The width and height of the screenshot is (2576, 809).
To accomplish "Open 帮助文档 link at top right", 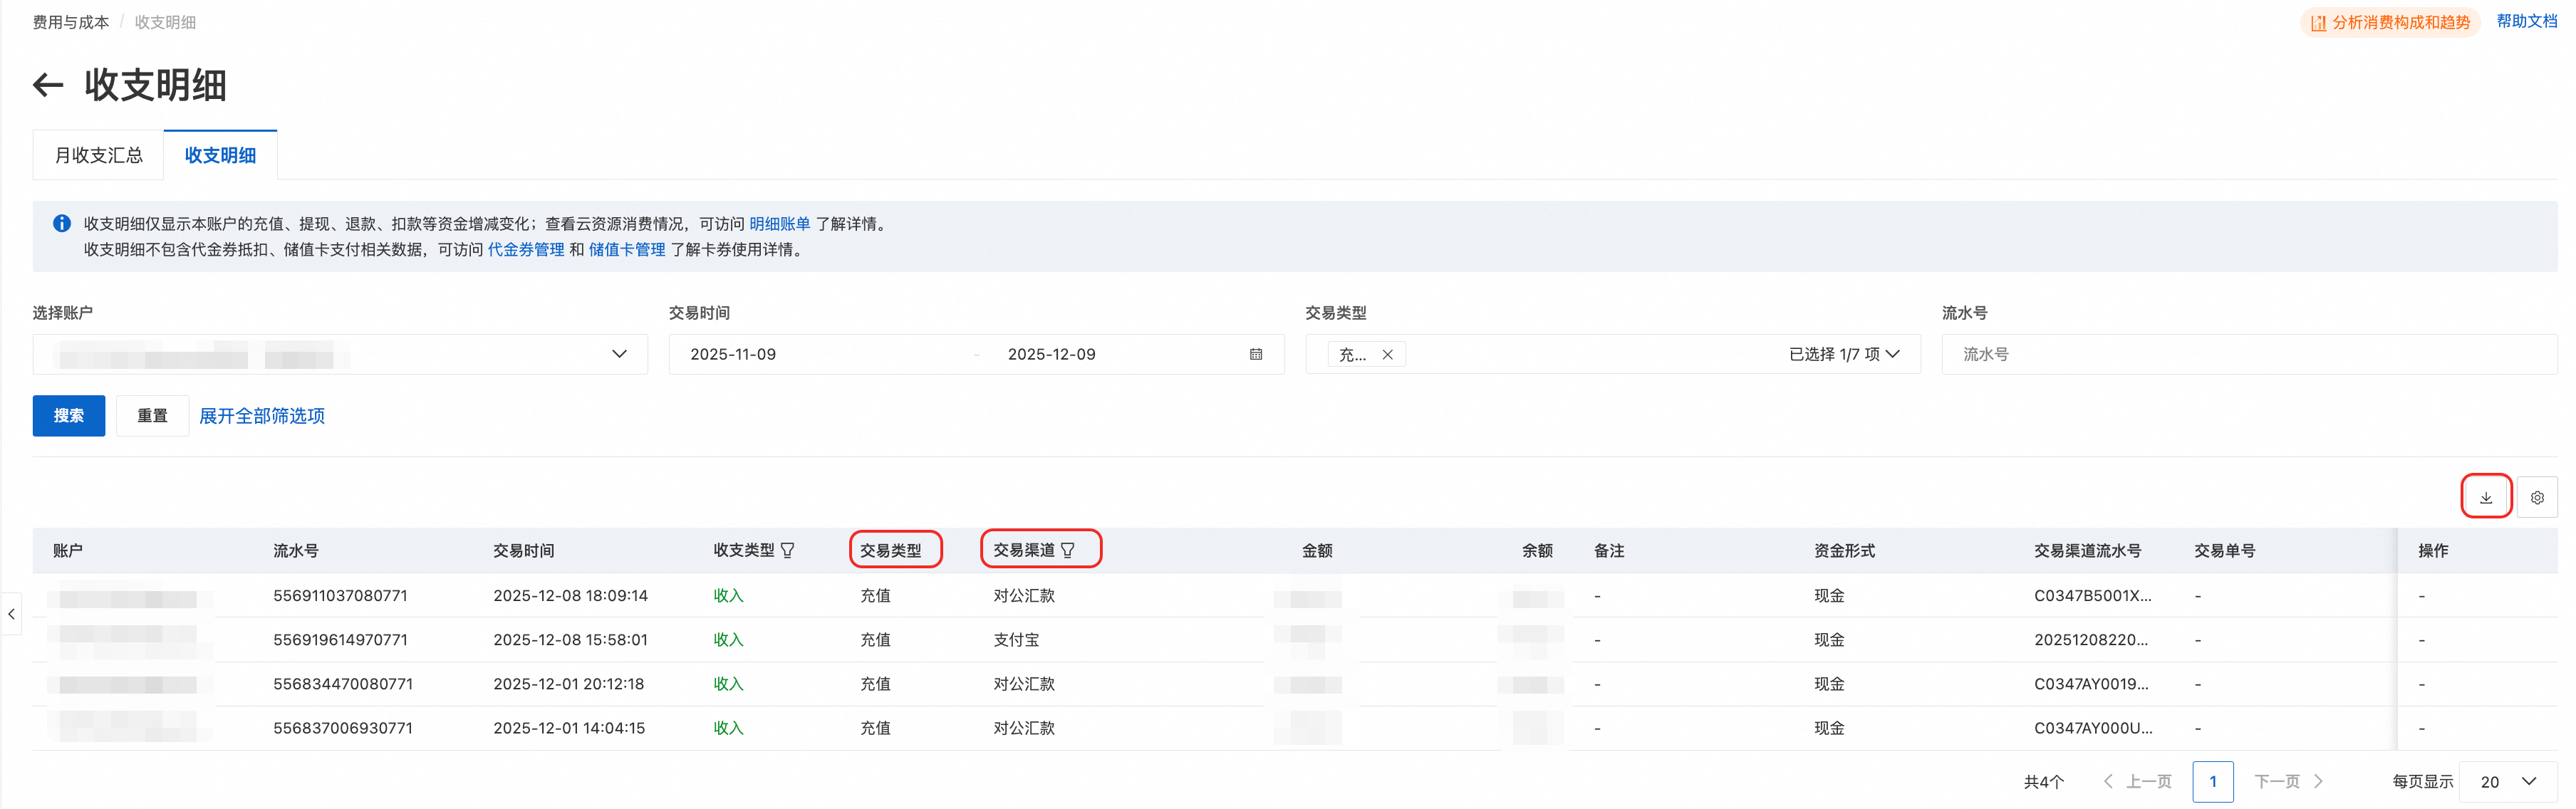I will 2526,21.
